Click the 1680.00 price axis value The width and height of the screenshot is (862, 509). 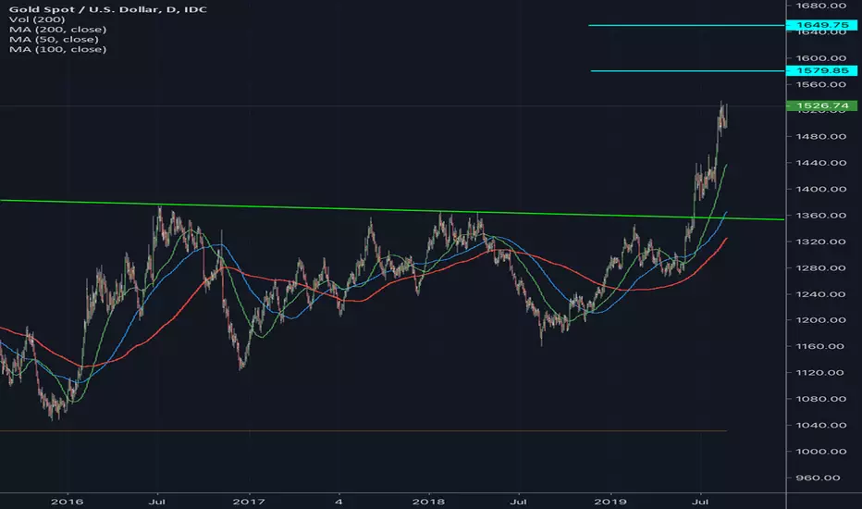[x=821, y=6]
